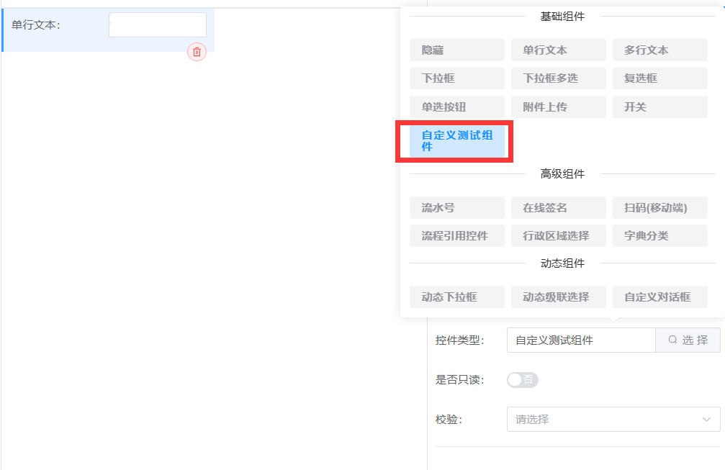
Task: Select the 下拉框 component
Action: click(x=457, y=78)
